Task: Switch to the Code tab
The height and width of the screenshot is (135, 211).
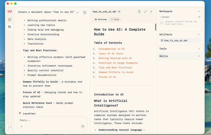Action: point(115,19)
